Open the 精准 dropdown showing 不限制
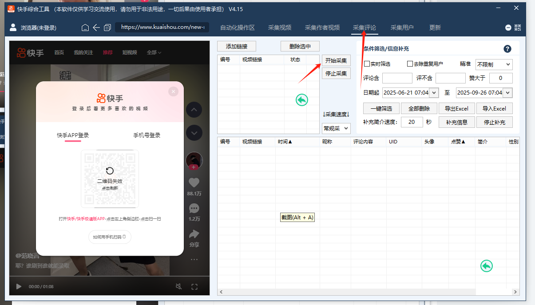The image size is (535, 305). (x=494, y=64)
